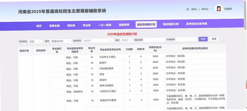The image size is (247, 111).
Task: Open the 一分一段表 tab
Action: click(105, 25)
